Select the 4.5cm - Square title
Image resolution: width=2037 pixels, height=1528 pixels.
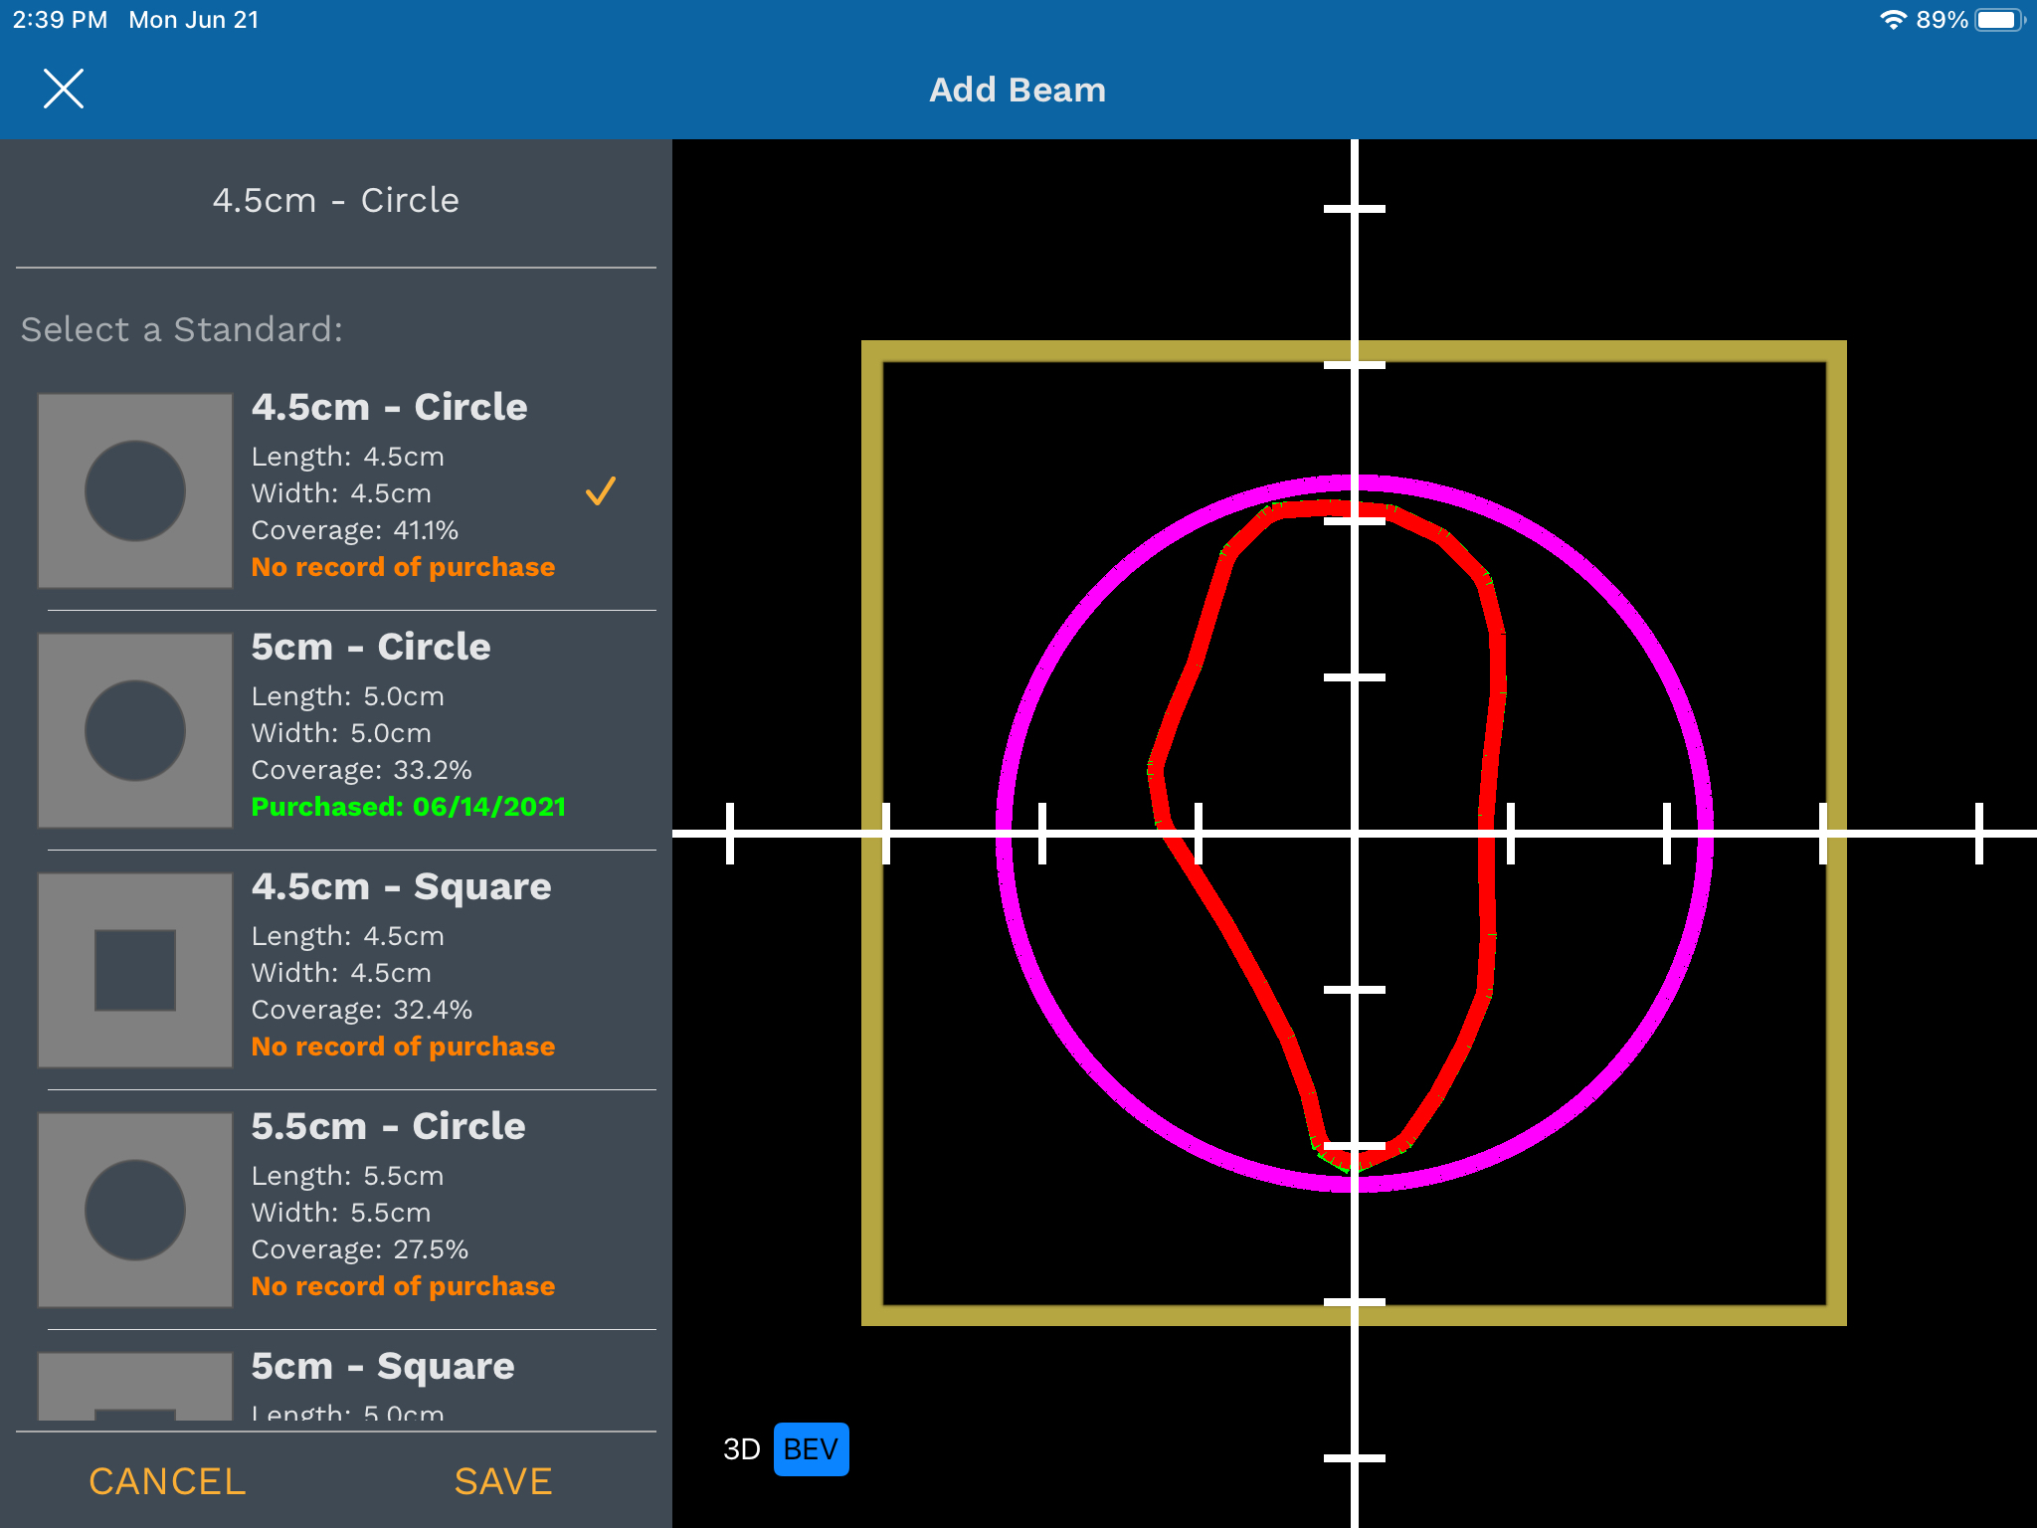401,887
